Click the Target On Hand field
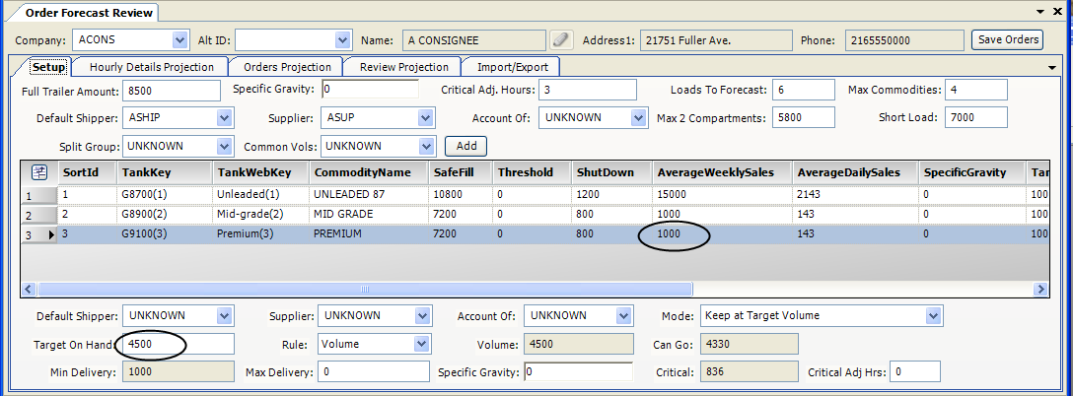This screenshot has width=1073, height=396. (178, 344)
